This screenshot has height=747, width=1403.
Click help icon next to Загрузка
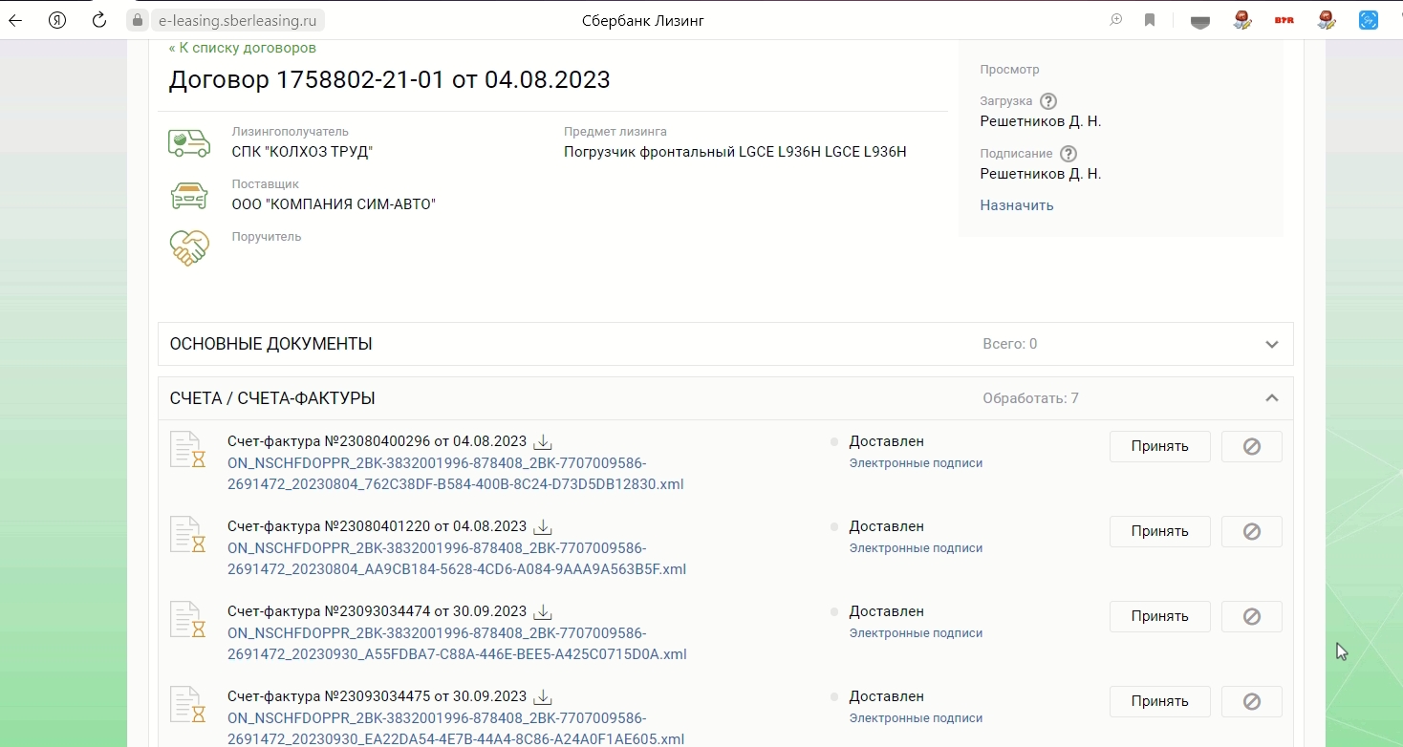1048,101
